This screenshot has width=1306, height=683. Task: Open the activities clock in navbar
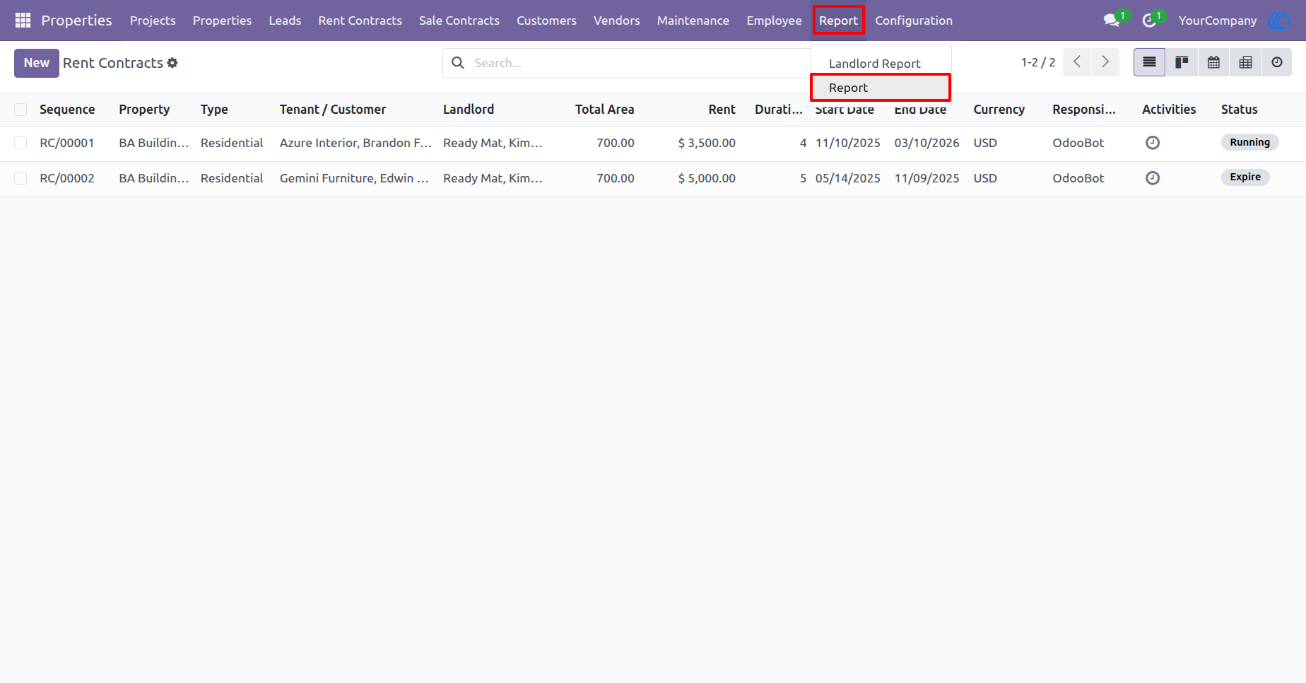click(x=1149, y=21)
